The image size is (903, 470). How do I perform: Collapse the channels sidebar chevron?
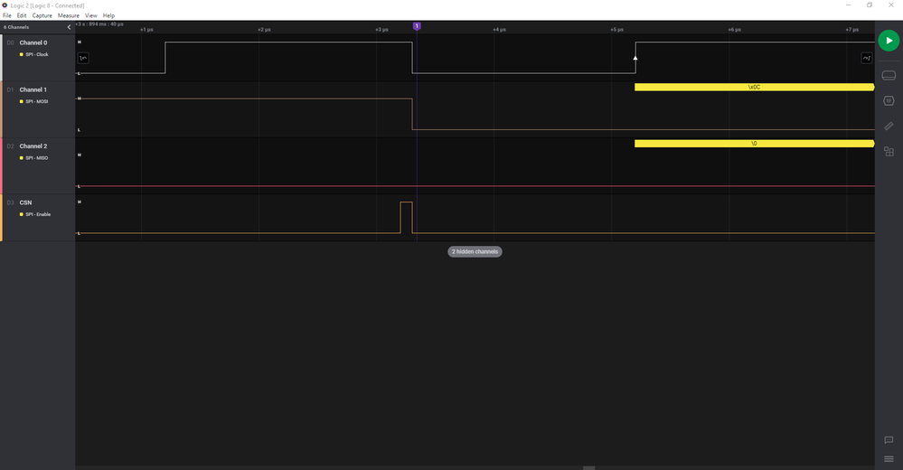[69, 27]
